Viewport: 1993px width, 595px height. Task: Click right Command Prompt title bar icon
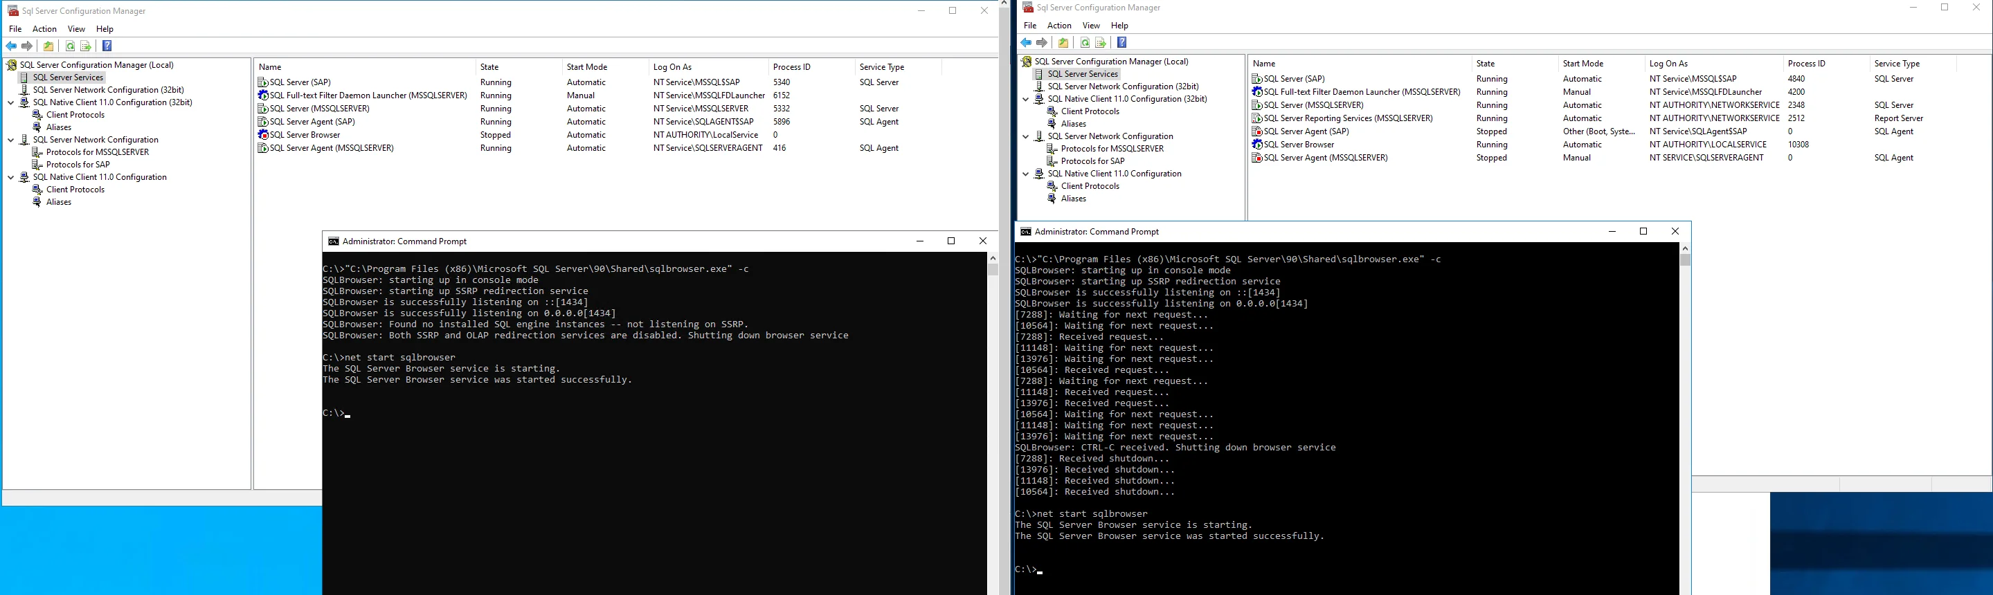[x=1025, y=232]
